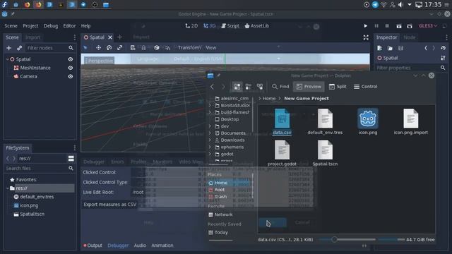Select the icon.png file in Dolphin
The width and height of the screenshot is (452, 254).
pyautogui.click(x=368, y=122)
